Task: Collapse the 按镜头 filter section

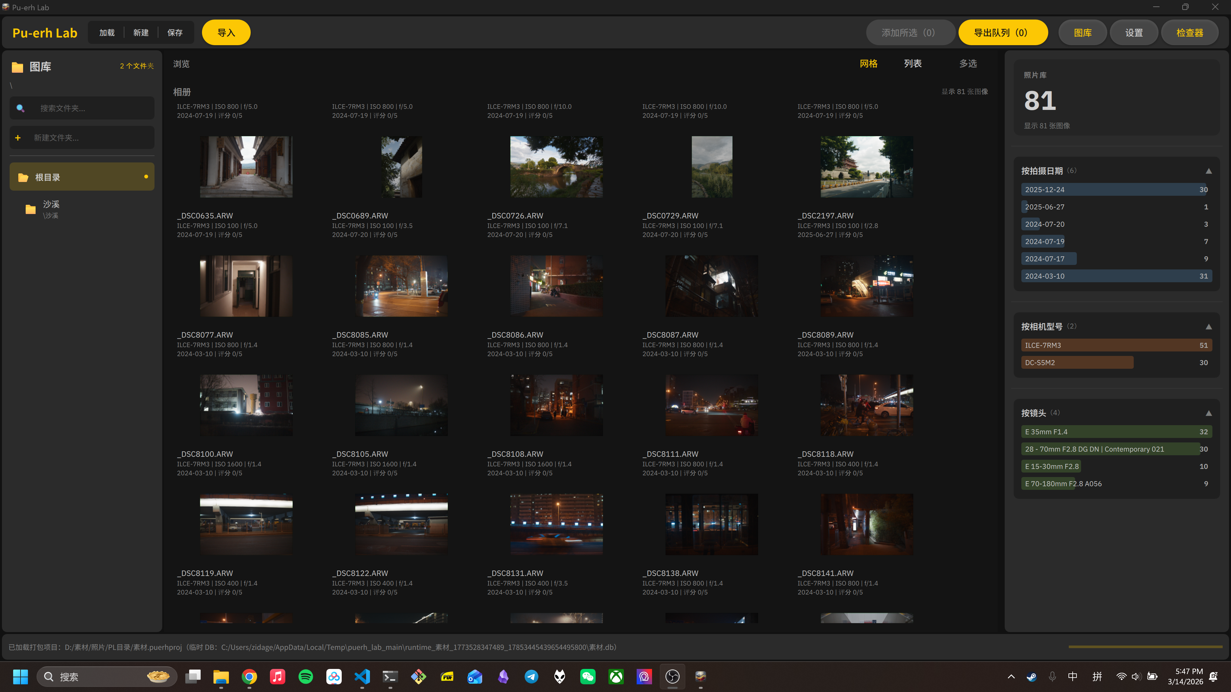Action: pos(1209,413)
